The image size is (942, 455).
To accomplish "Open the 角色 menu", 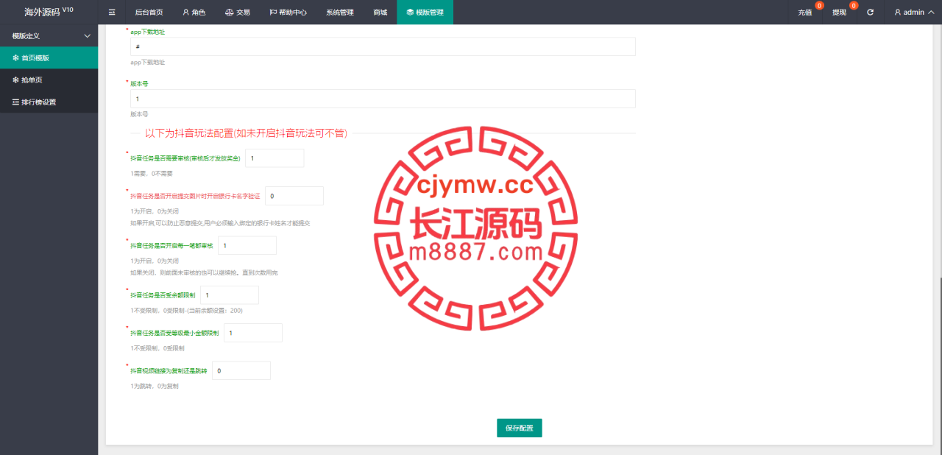I will (x=194, y=13).
